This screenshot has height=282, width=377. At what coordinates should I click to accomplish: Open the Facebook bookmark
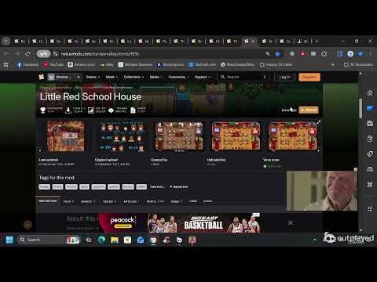coord(27,64)
